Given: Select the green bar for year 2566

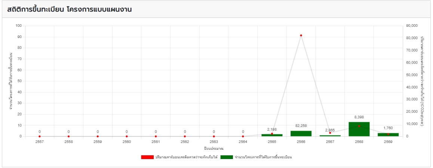Looking at the screenshot, I should click(301, 133).
